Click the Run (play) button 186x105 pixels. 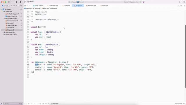coord(21,2)
